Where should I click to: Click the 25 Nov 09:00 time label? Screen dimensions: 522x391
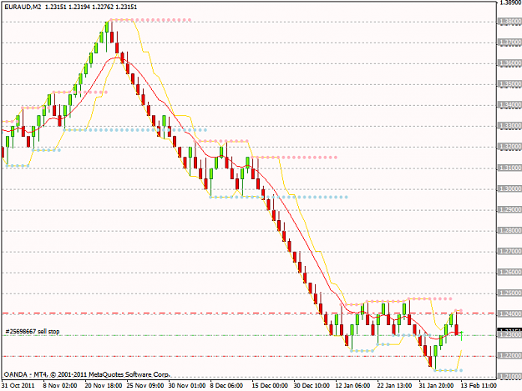pos(145,385)
